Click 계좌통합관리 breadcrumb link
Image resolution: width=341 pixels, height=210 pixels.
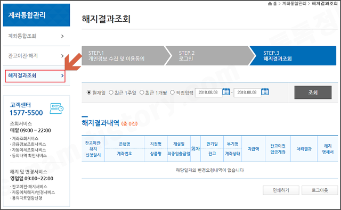(x=294, y=4)
